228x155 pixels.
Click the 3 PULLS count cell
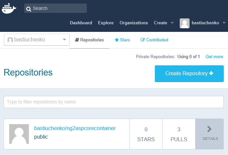(x=179, y=134)
